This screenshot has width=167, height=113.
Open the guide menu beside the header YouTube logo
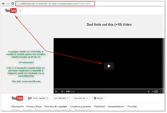[x=21, y=10]
